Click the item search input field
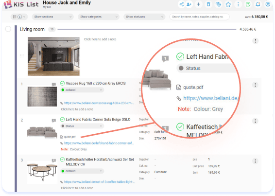 tap(199, 17)
